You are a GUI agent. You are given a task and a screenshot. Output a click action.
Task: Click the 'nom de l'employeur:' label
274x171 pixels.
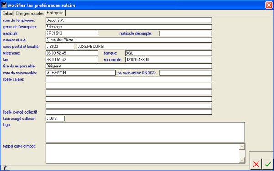(19, 21)
